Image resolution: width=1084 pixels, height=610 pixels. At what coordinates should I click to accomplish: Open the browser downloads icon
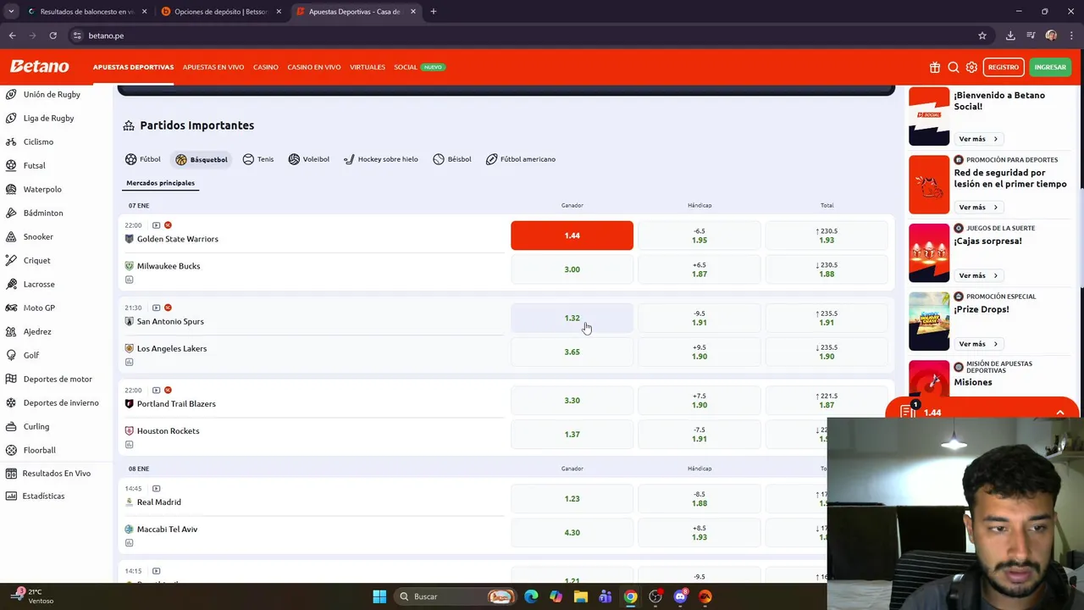tap(1010, 36)
